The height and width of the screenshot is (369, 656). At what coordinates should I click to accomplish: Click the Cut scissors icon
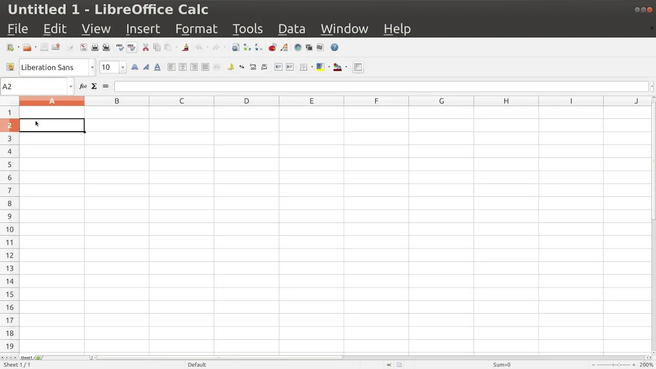[146, 47]
